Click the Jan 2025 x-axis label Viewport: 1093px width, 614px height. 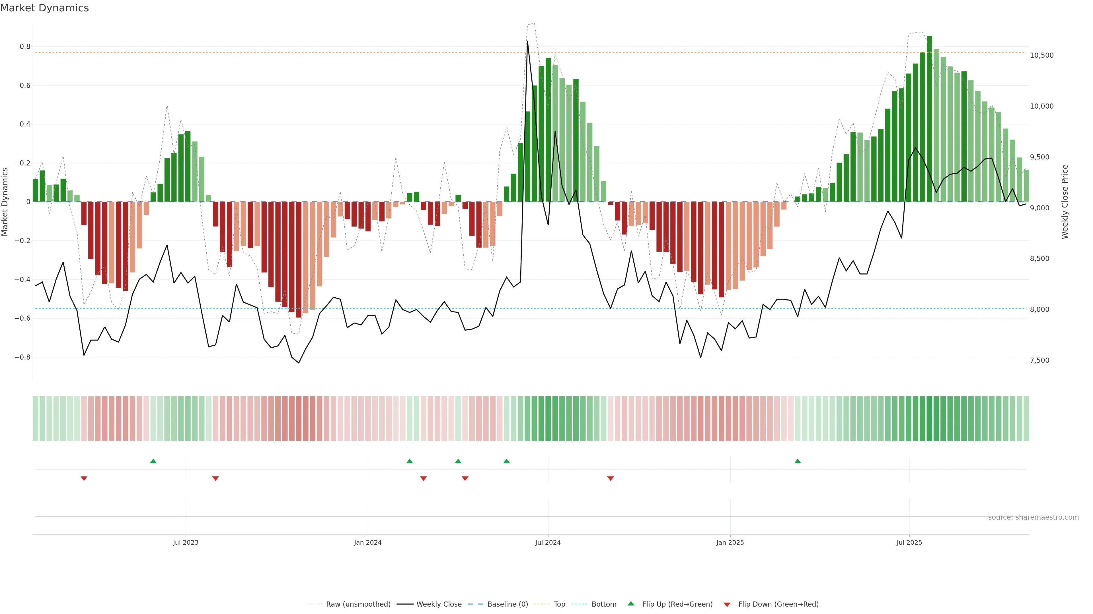tap(730, 542)
